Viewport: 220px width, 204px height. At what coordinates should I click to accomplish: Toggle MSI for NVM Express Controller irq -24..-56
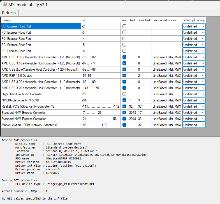124,119
